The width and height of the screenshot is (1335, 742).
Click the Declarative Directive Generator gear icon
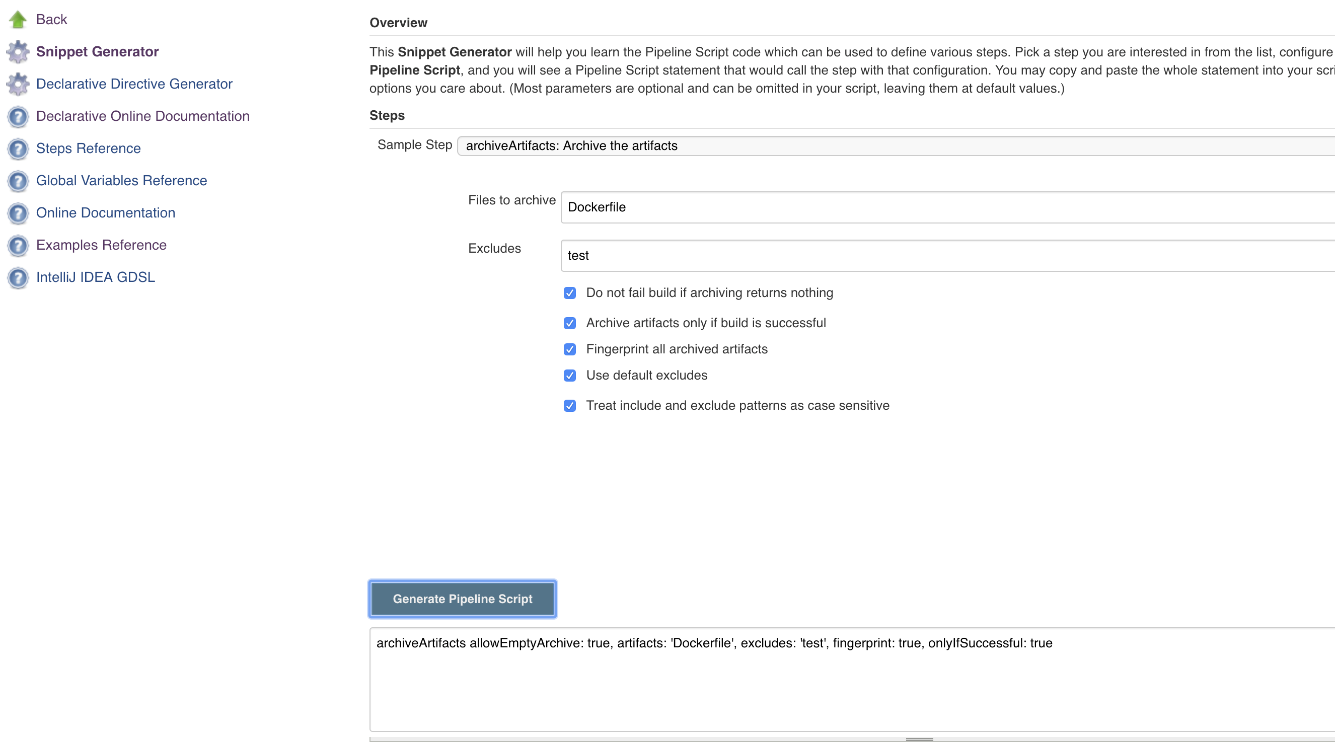click(18, 84)
